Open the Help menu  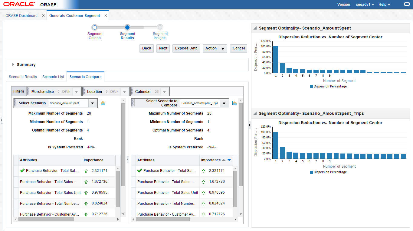coord(384,5)
